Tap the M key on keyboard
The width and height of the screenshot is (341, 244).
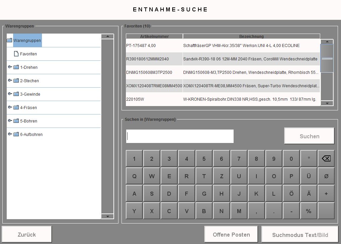click(239, 211)
